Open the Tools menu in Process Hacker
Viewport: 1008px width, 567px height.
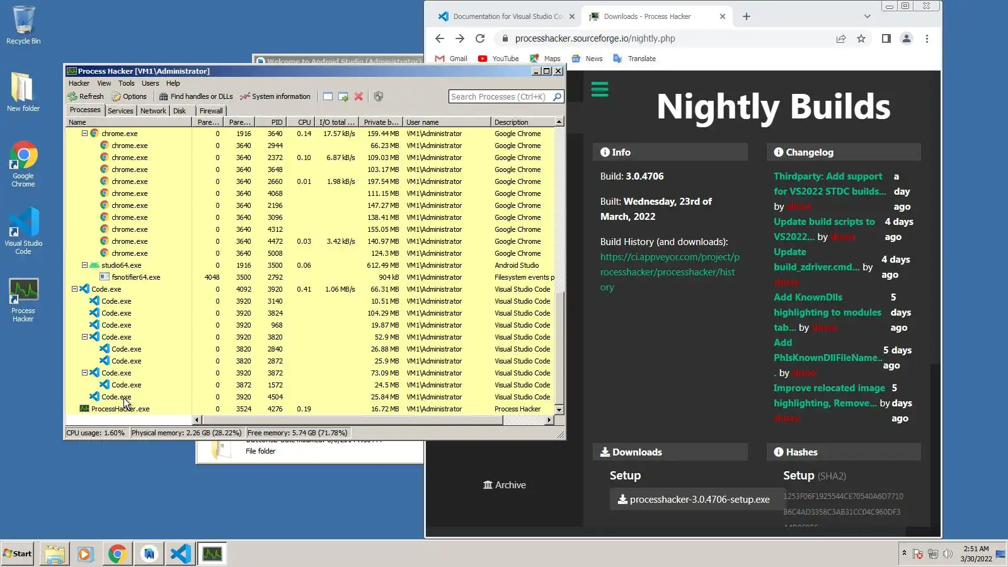(x=127, y=83)
